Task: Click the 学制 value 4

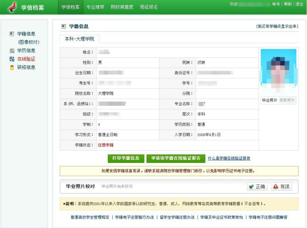Action: [x=99, y=125]
